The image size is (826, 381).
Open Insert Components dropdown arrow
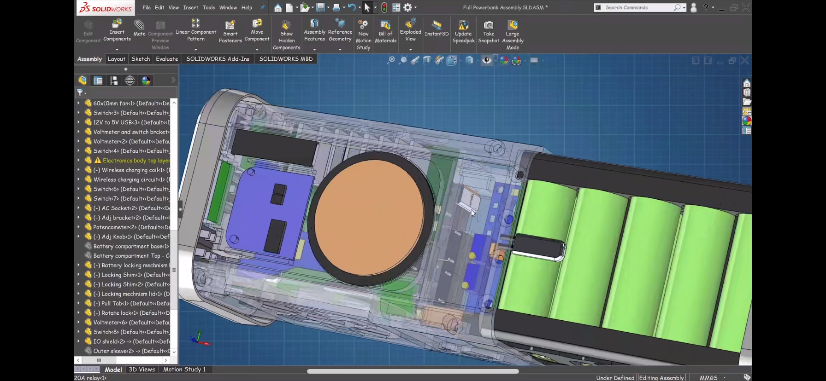coord(117,49)
